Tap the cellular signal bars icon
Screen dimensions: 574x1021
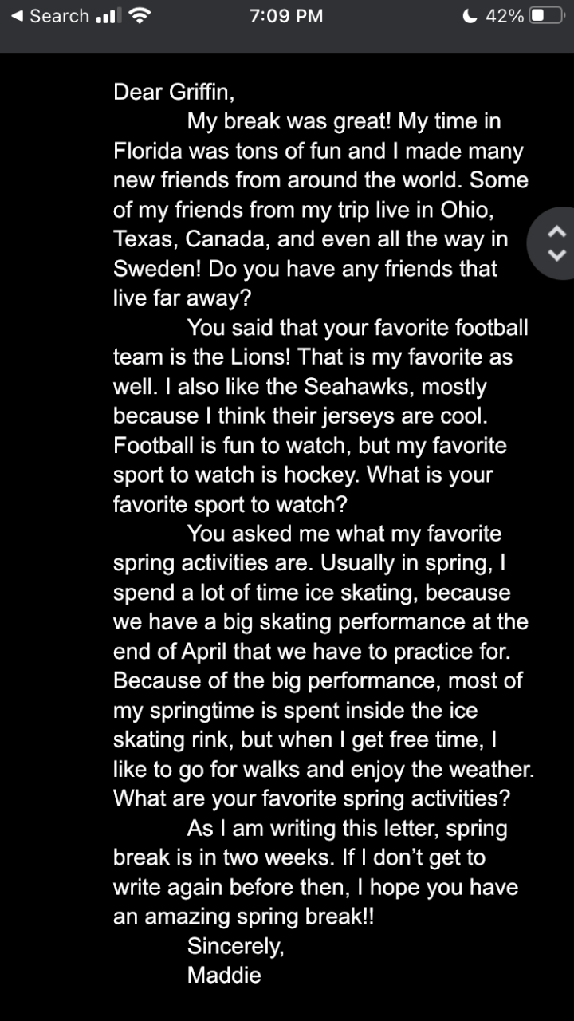[x=107, y=16]
